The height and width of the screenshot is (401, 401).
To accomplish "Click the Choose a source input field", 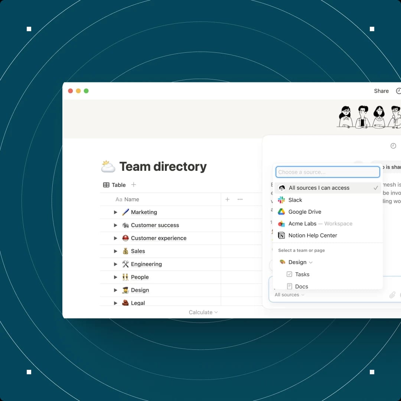I will pyautogui.click(x=327, y=172).
